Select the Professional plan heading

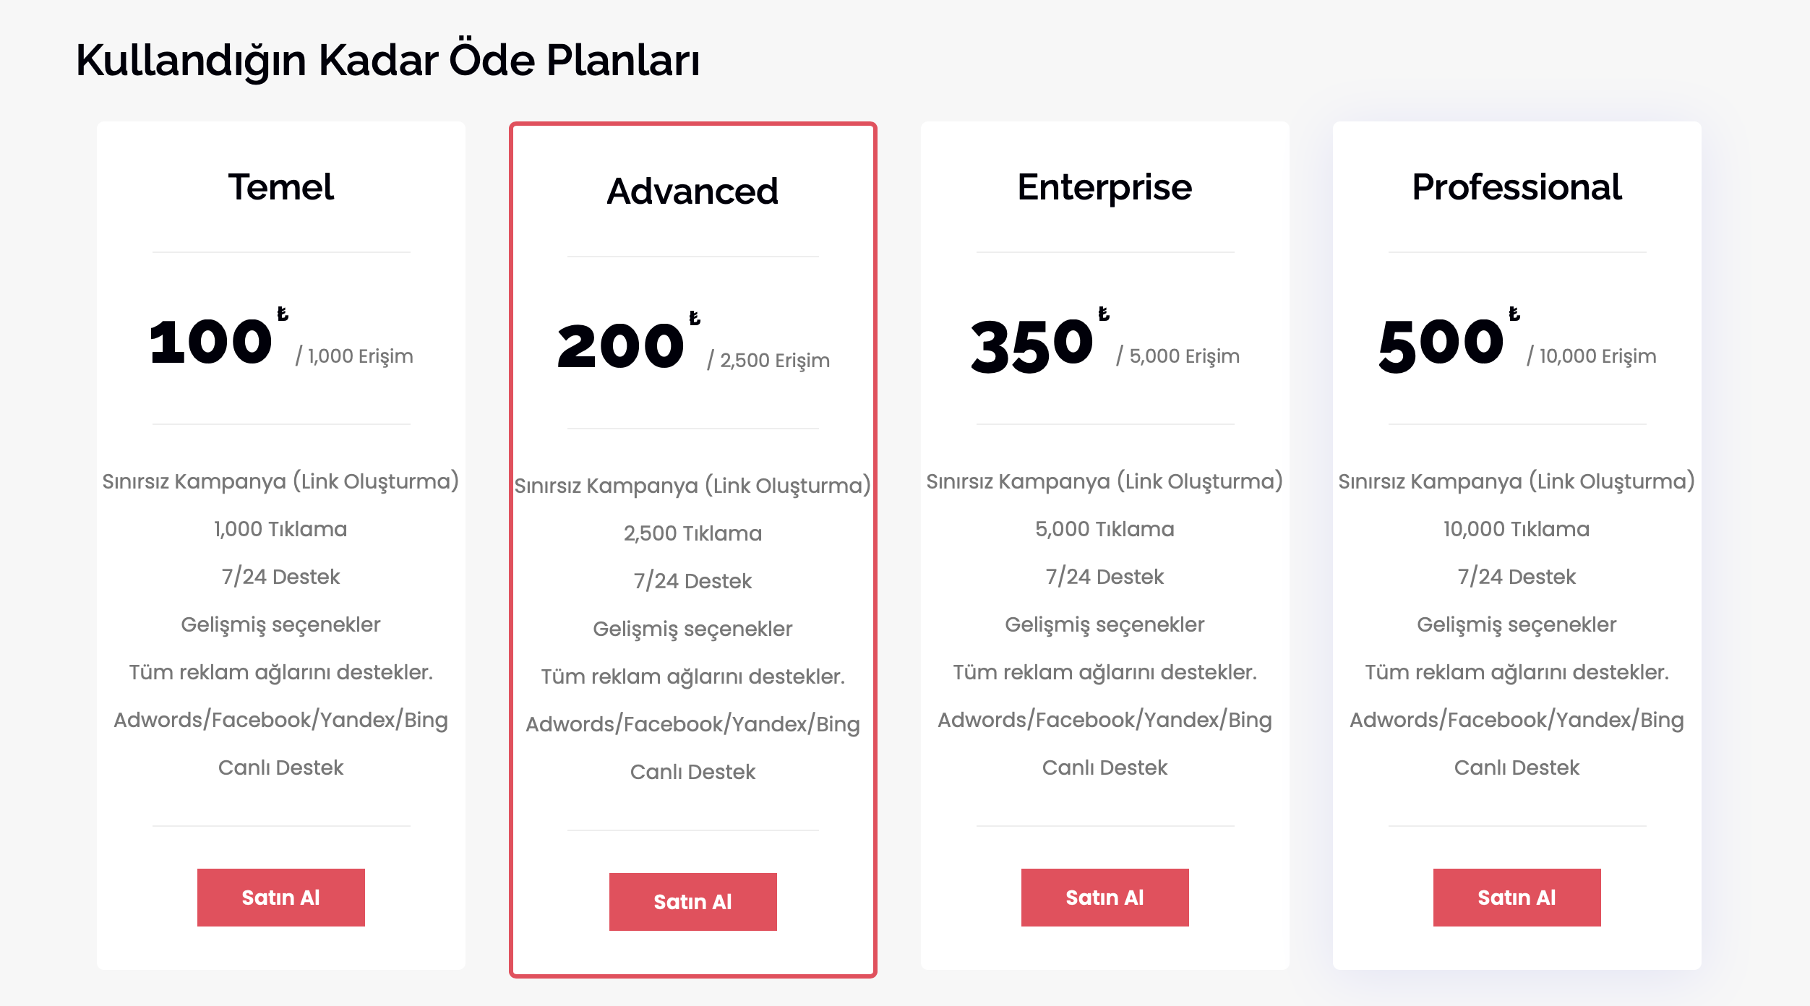1517,187
